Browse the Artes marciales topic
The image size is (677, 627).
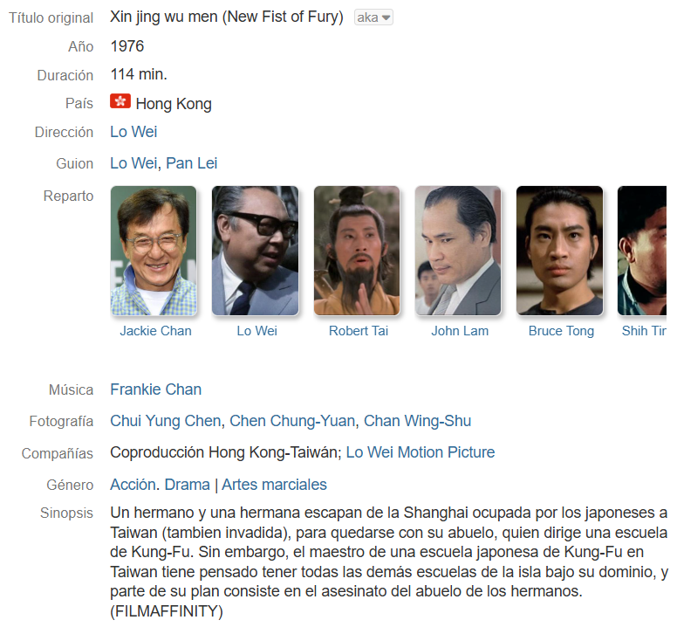pyautogui.click(x=274, y=485)
